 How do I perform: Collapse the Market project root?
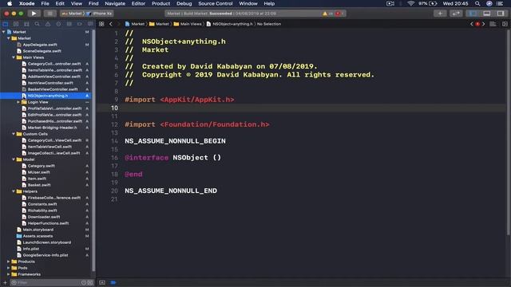click(3, 32)
